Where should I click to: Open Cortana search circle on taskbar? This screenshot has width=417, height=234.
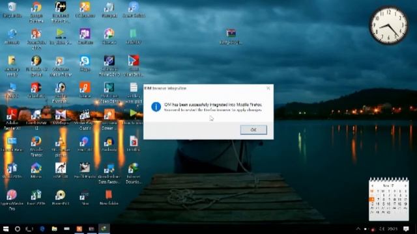(18, 229)
